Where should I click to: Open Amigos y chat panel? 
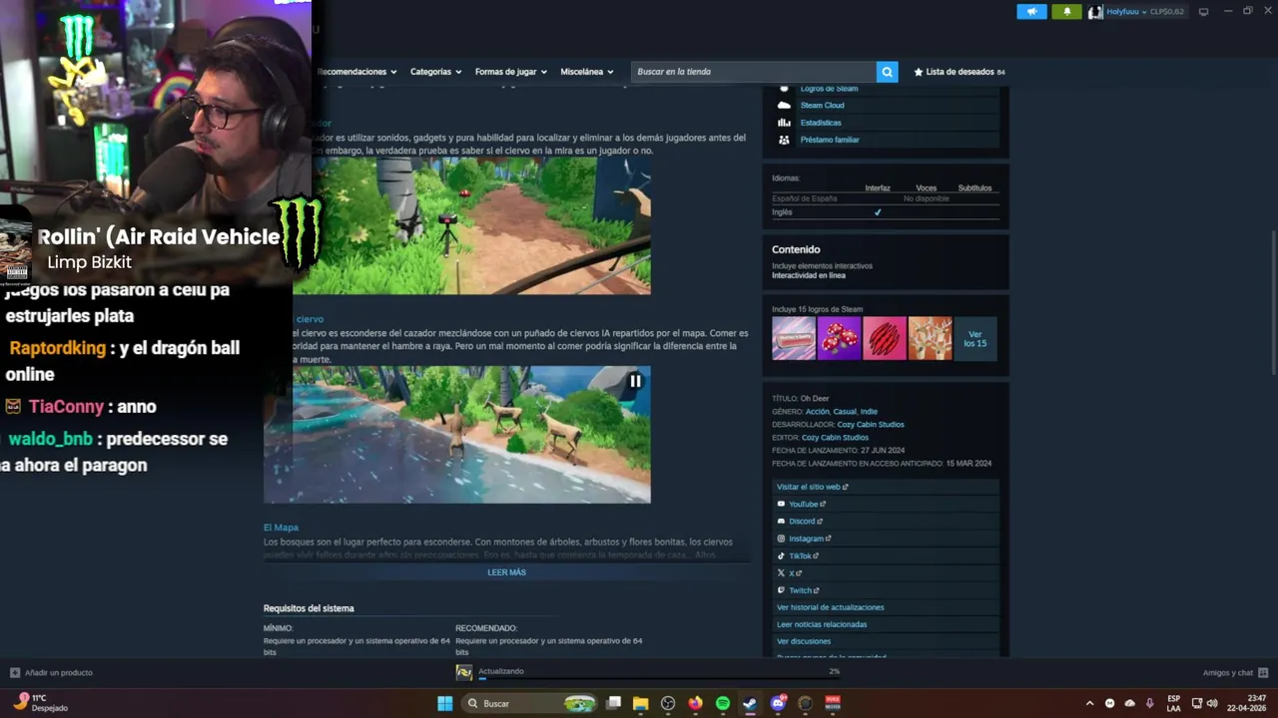tap(1235, 672)
